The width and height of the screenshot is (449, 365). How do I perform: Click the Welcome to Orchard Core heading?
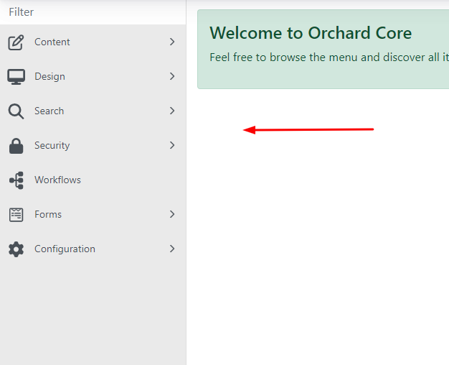311,33
